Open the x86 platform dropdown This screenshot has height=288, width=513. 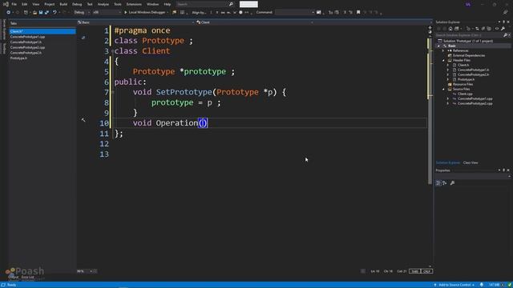coord(107,13)
